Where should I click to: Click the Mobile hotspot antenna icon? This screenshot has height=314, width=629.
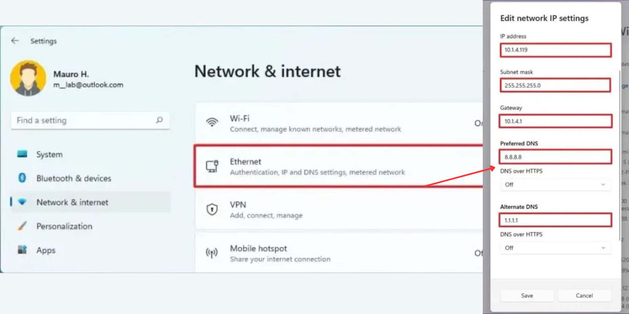212,253
